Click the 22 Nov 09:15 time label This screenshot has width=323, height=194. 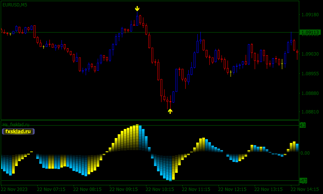(x=124, y=189)
